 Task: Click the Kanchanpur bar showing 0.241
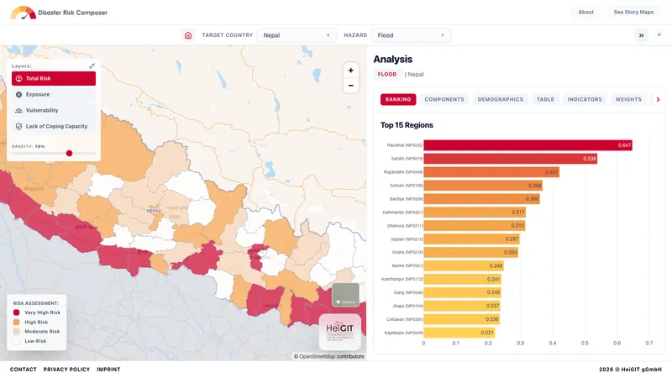(463, 279)
